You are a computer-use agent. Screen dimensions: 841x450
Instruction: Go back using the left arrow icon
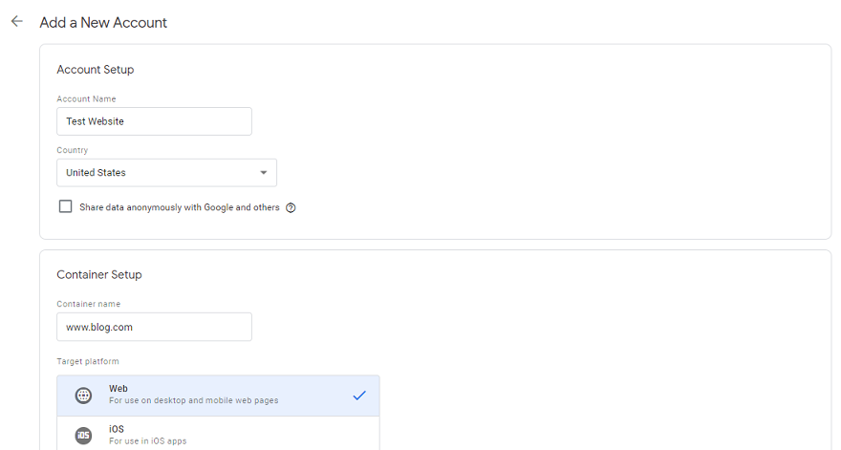pyautogui.click(x=17, y=21)
